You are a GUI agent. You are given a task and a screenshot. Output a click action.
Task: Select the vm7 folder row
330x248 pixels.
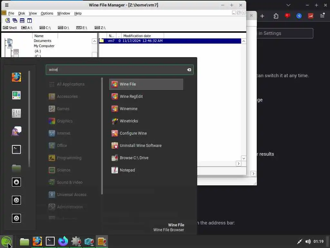point(170,41)
